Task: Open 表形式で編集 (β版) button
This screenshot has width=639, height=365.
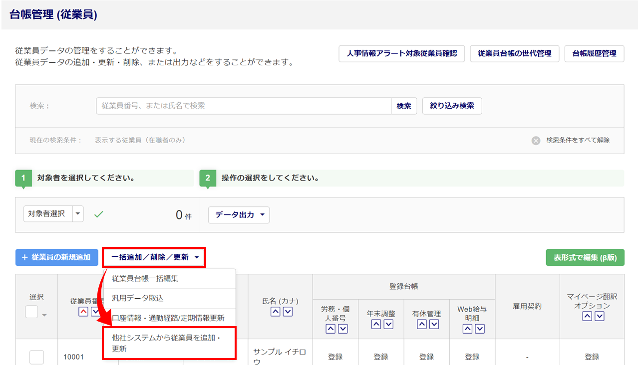Action: [x=585, y=257]
